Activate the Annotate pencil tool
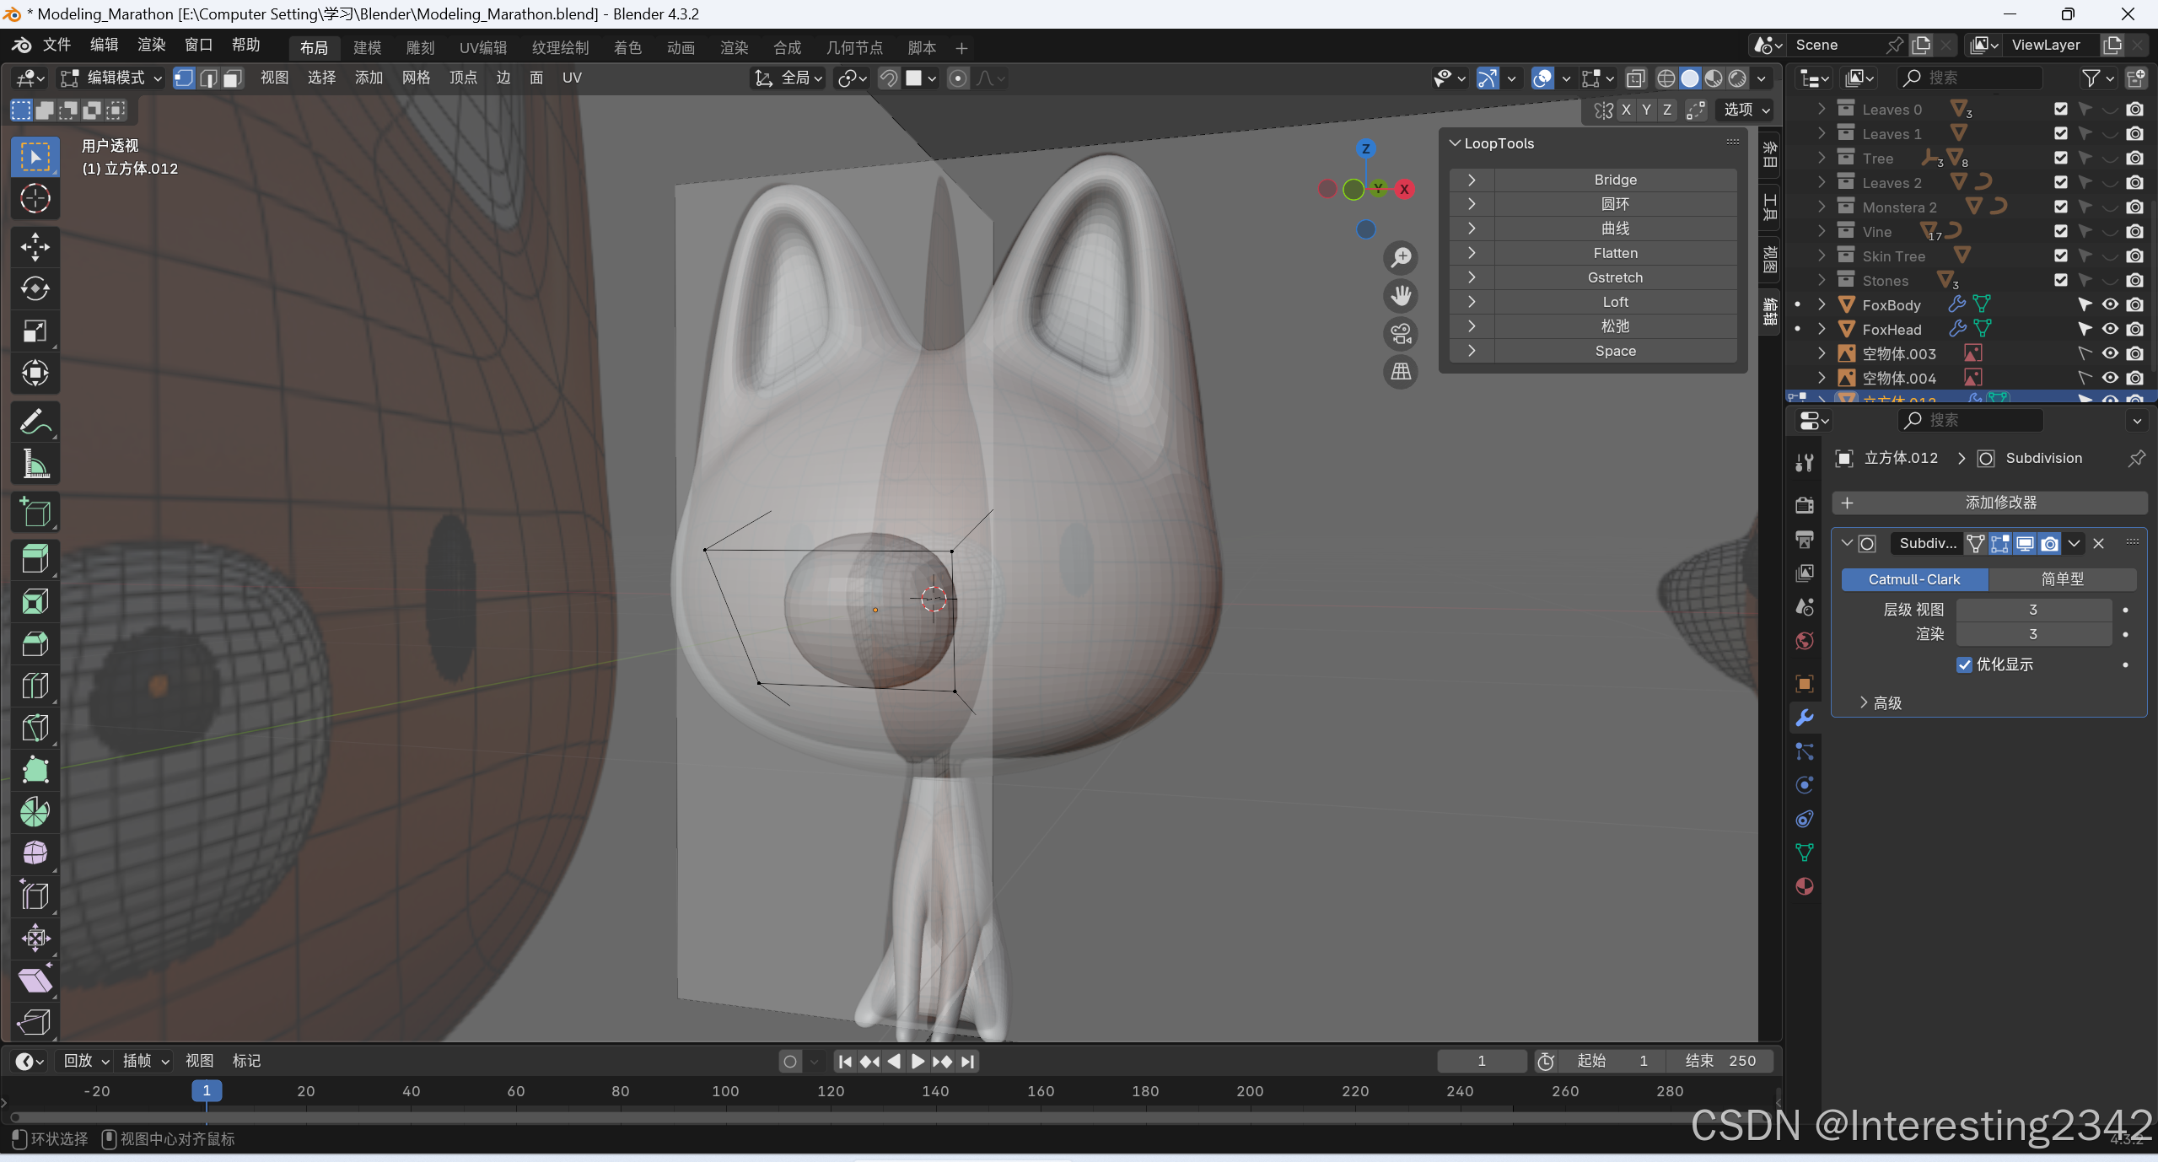Screen dimensions: 2158x1162 click(35, 422)
